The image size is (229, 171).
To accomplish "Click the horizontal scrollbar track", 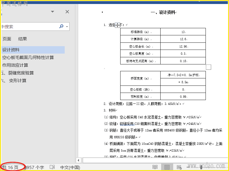I will click(x=155, y=160).
